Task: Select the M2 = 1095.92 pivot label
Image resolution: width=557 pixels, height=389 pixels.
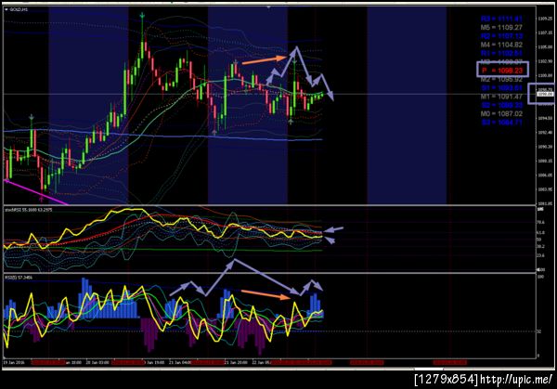Action: (501, 79)
